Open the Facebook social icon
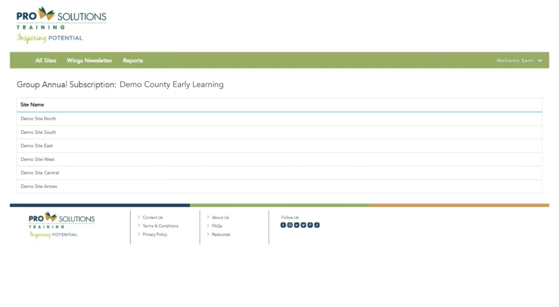The width and height of the screenshot is (559, 307). click(x=283, y=225)
